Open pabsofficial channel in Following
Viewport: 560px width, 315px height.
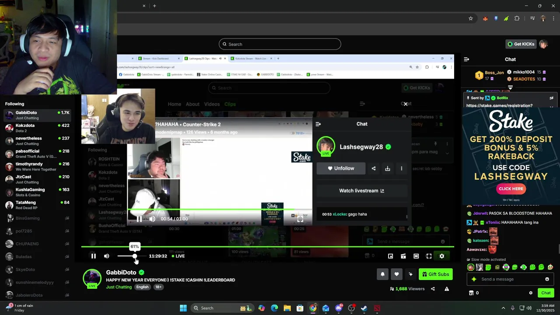tap(37, 154)
